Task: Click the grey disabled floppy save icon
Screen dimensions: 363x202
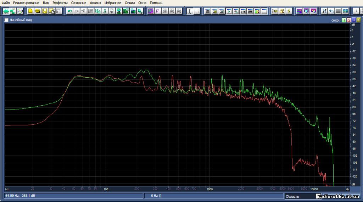Action: point(59,11)
